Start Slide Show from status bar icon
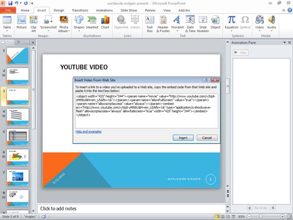 coord(233,217)
